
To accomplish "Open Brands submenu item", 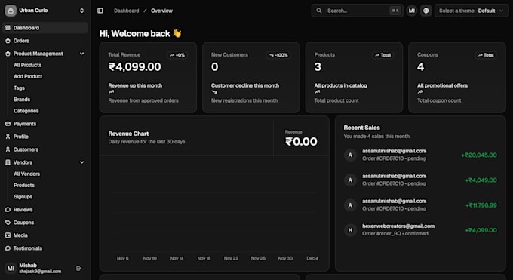I will pos(22,99).
